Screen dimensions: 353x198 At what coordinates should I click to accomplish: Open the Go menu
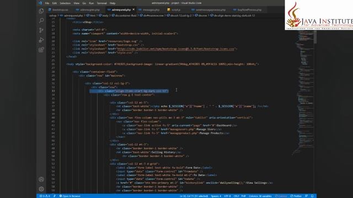(x=84, y=3)
